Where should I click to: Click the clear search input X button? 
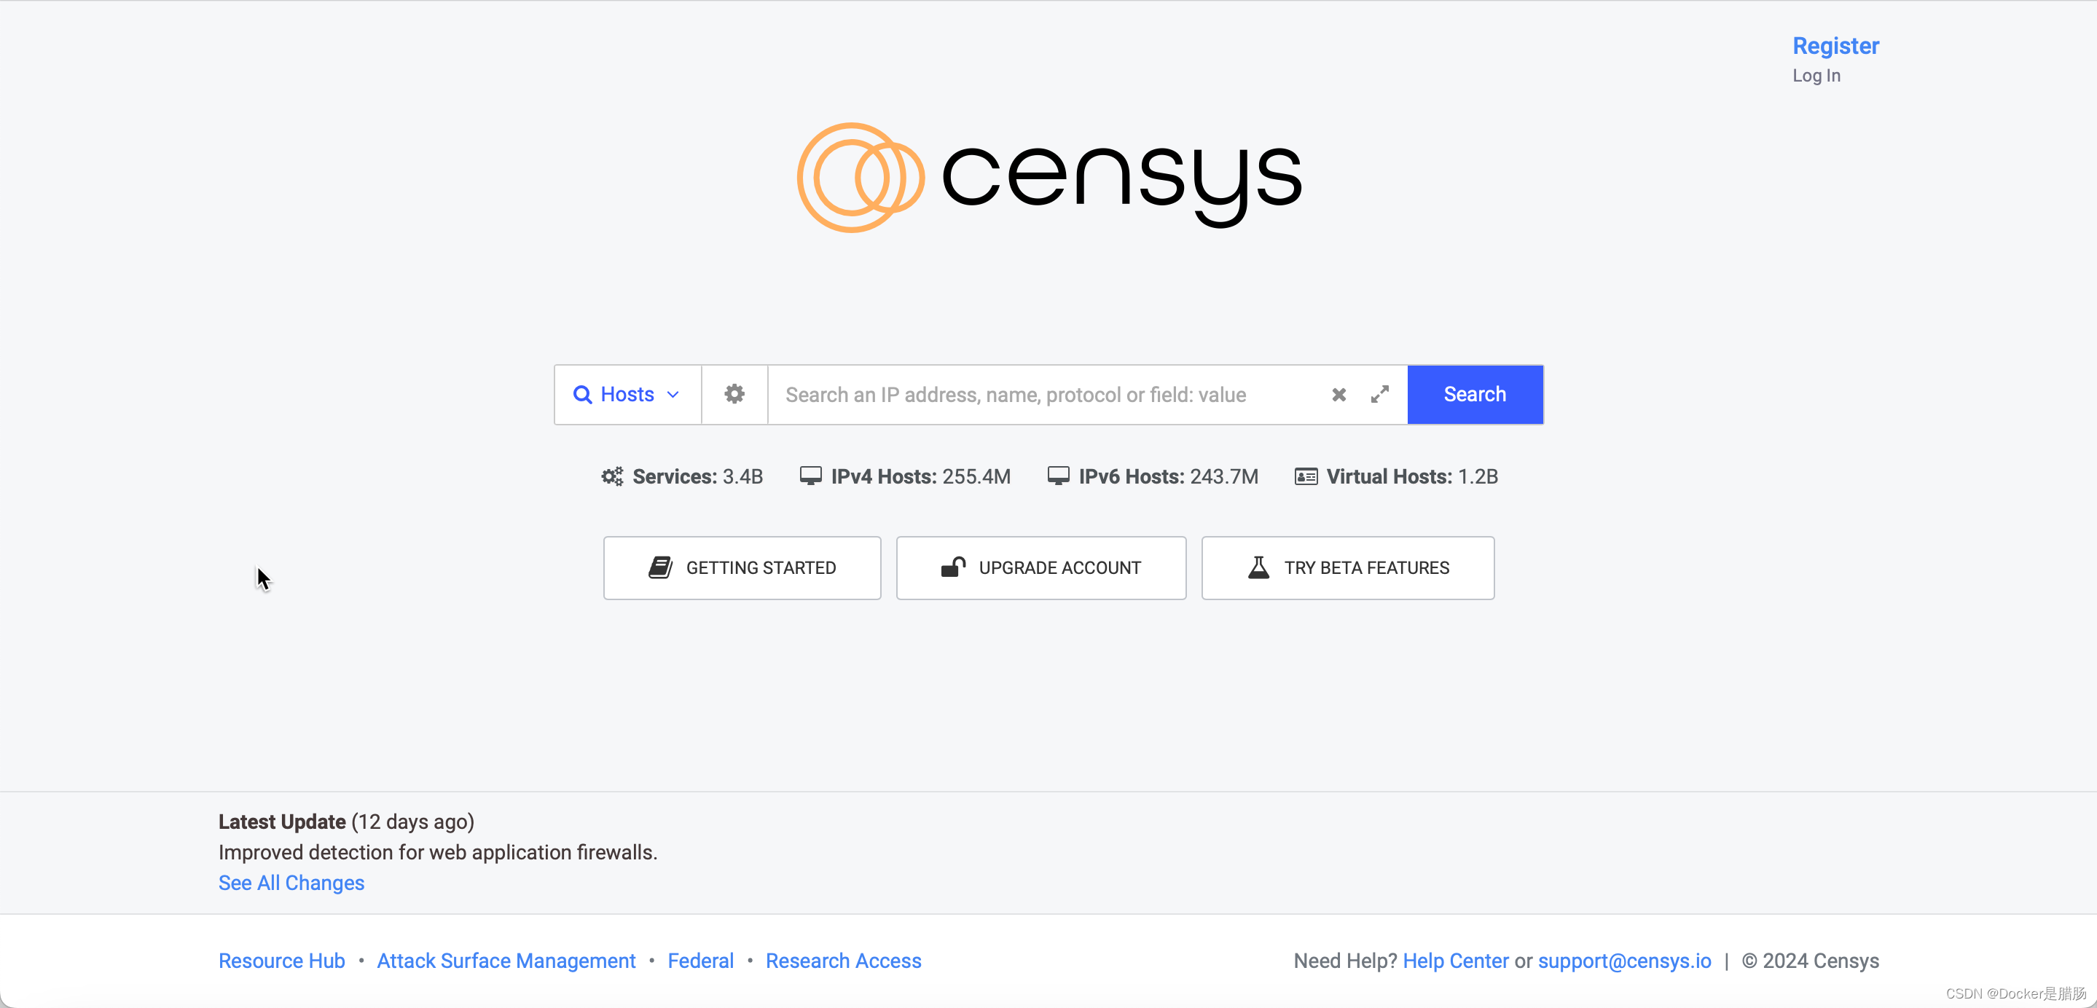[1337, 394]
